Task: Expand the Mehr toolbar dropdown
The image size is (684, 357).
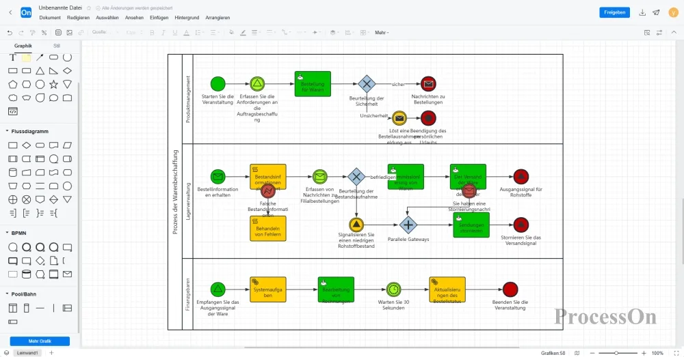Action: pyautogui.click(x=382, y=32)
